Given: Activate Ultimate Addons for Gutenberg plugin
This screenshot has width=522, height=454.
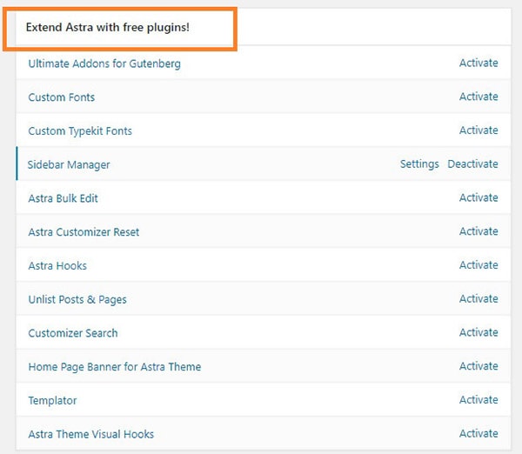Looking at the screenshot, I should [x=478, y=63].
